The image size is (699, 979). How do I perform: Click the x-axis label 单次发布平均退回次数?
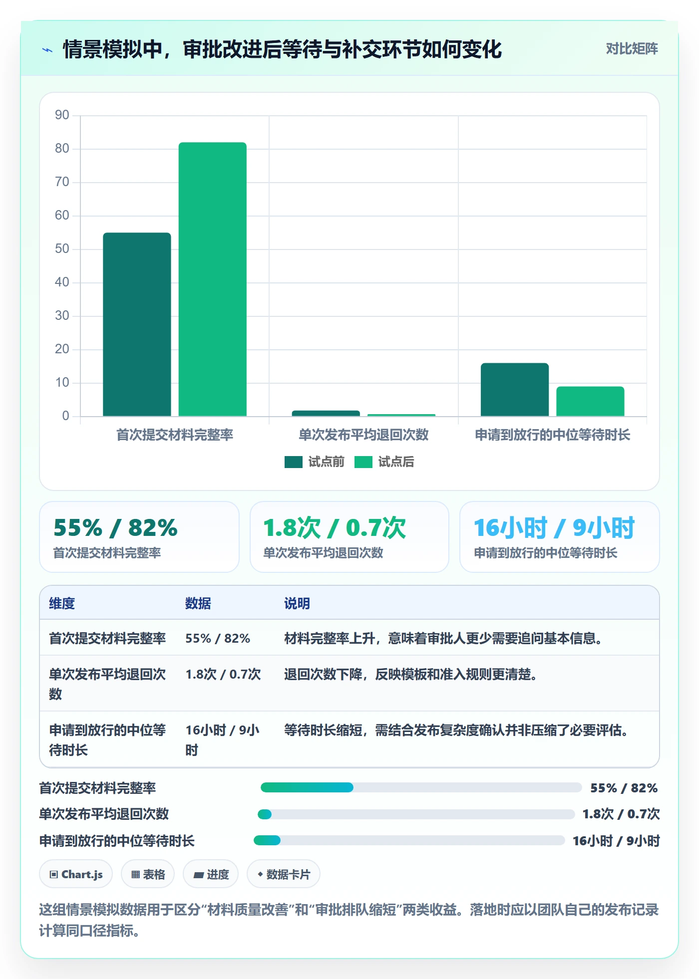(363, 435)
